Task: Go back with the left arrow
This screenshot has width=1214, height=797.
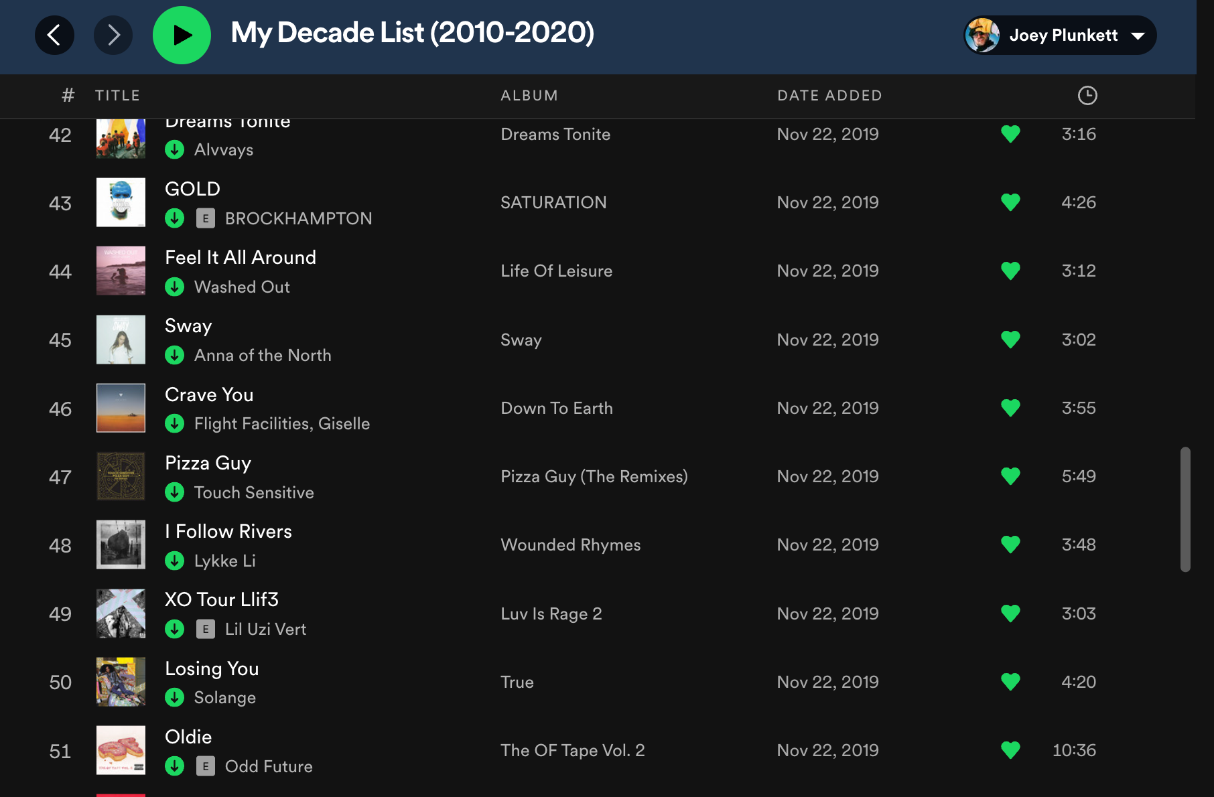Action: pyautogui.click(x=54, y=35)
